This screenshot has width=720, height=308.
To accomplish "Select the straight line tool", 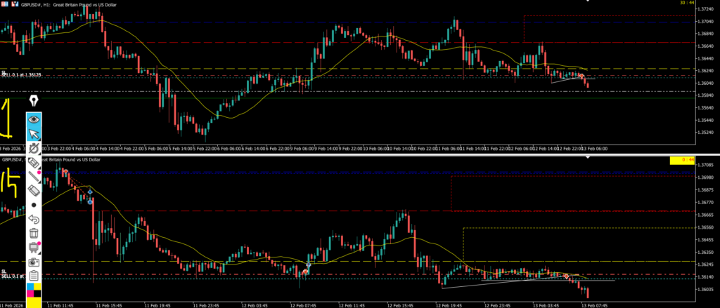I will coord(33,176).
